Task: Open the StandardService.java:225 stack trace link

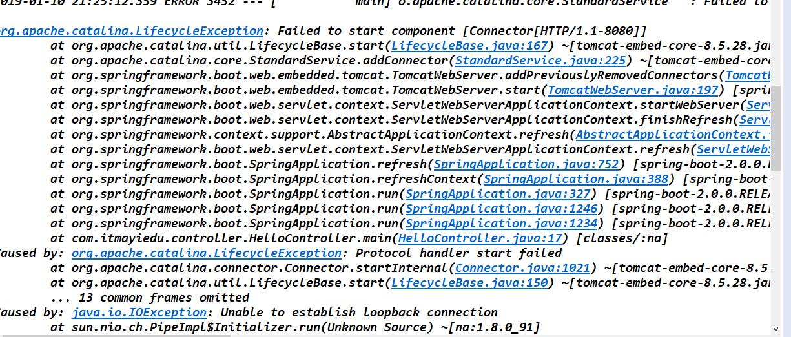Action: coord(540,61)
